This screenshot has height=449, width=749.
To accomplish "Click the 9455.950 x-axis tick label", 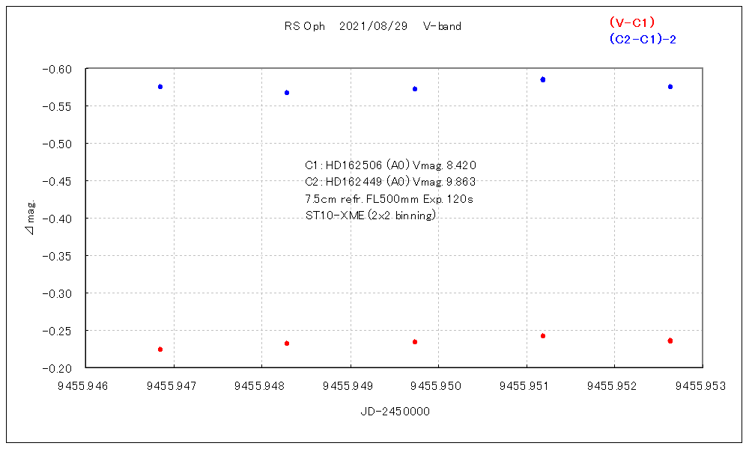I will (x=438, y=385).
